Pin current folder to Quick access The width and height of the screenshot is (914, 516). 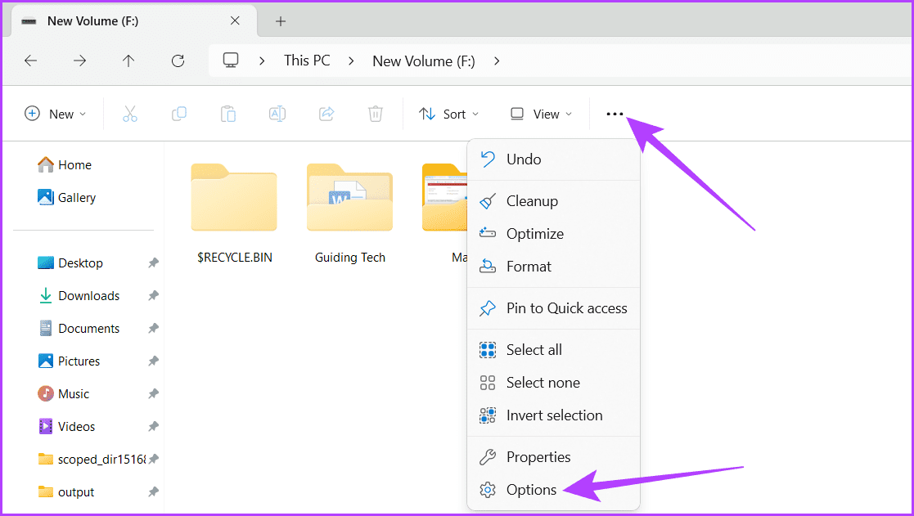566,308
